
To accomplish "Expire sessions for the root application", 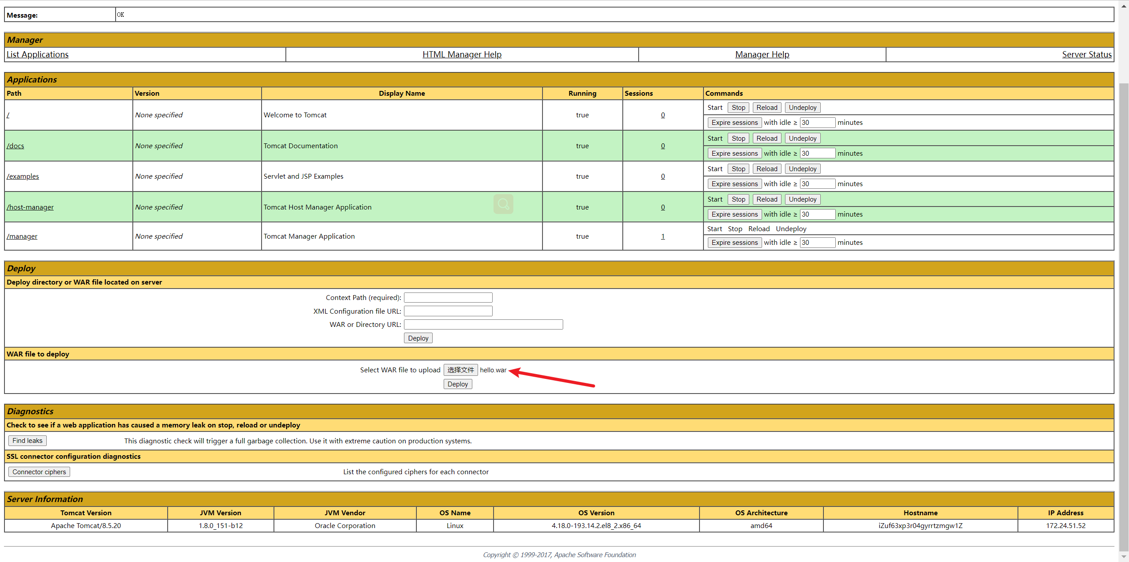I will pos(735,123).
